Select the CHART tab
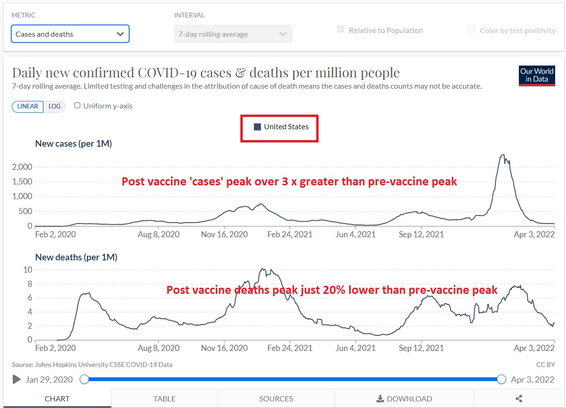Viewport: 566px width, 408px height. [x=57, y=399]
